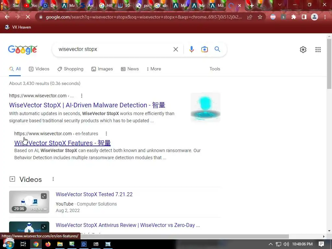Open the pink-striped extension icon
This screenshot has height=249, width=332.
[x=273, y=17]
